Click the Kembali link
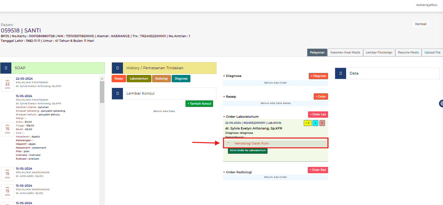Viewport: 443px width, 205px height. 421,24
